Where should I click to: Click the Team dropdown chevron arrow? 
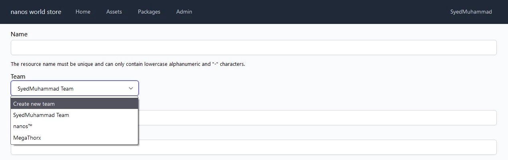[131, 89]
